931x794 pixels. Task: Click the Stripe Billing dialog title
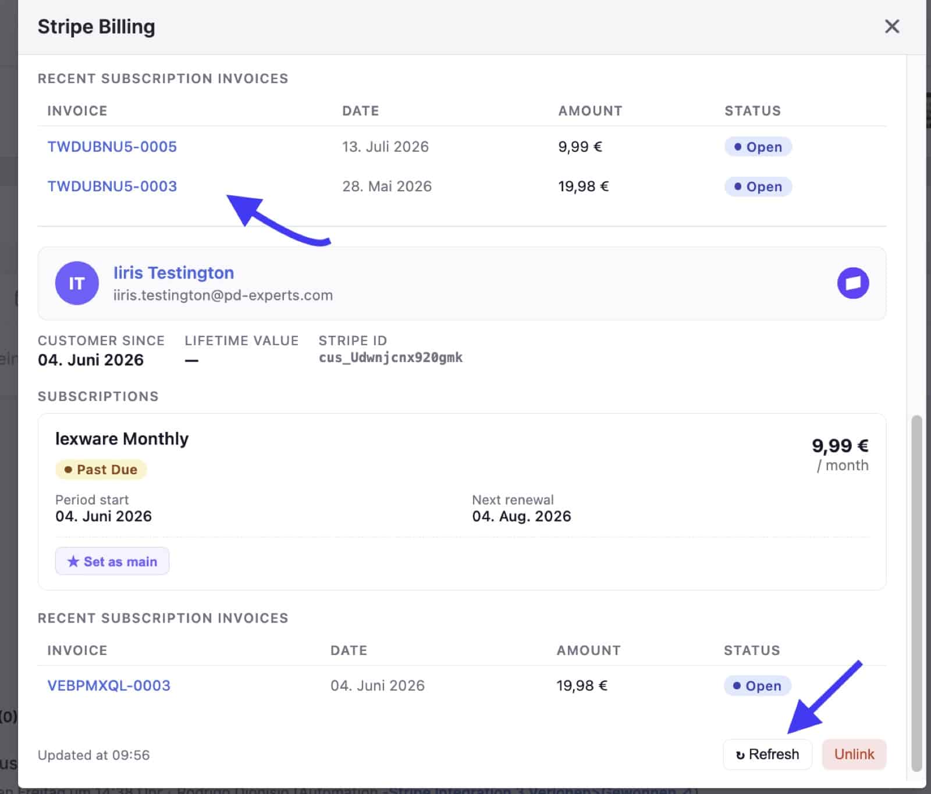(97, 27)
